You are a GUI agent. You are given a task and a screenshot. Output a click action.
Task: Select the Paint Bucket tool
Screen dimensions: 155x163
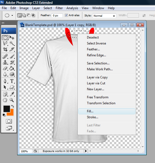[12, 68]
